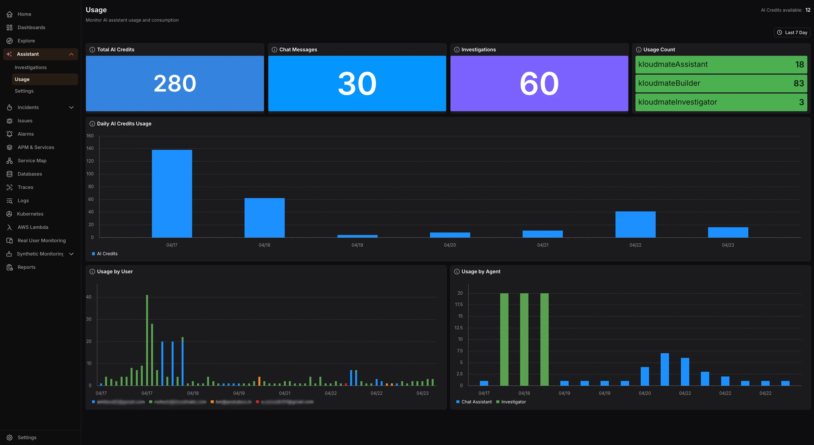Open Logs from sidebar
Image resolution: width=814 pixels, height=445 pixels.
click(23, 201)
